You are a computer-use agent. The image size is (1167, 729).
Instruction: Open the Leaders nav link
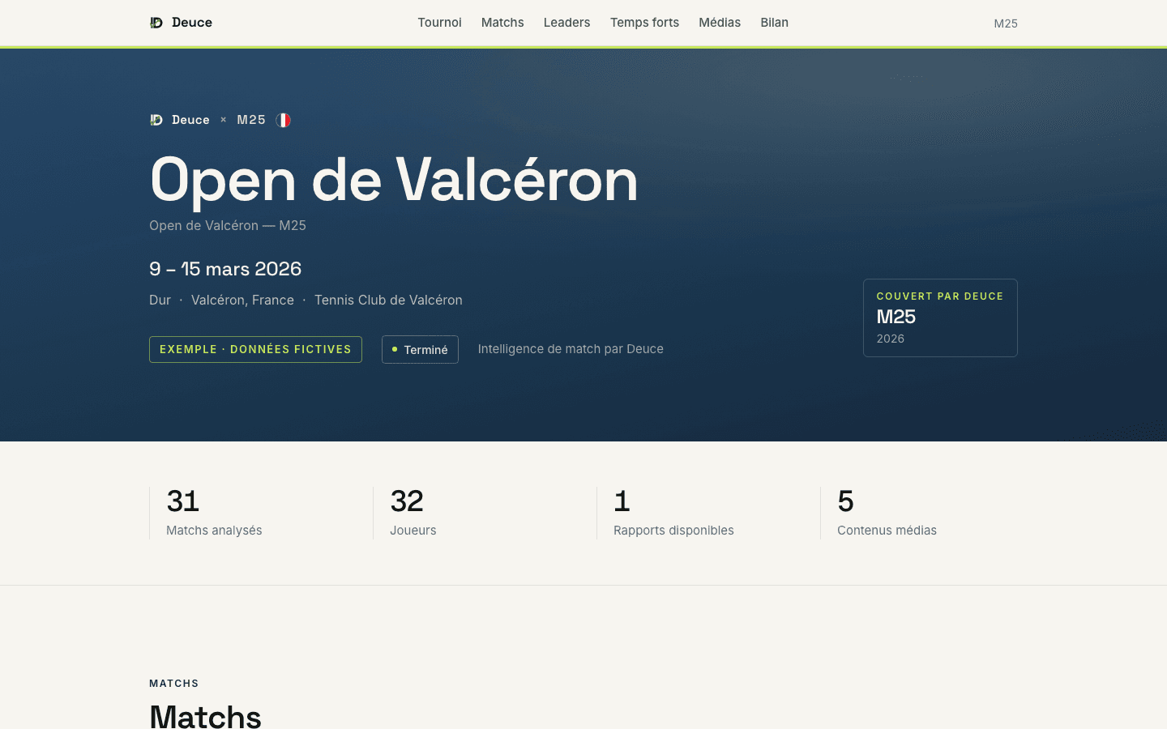click(566, 23)
